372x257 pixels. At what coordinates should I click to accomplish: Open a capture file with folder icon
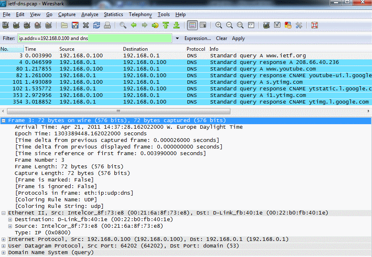coord(64,25)
